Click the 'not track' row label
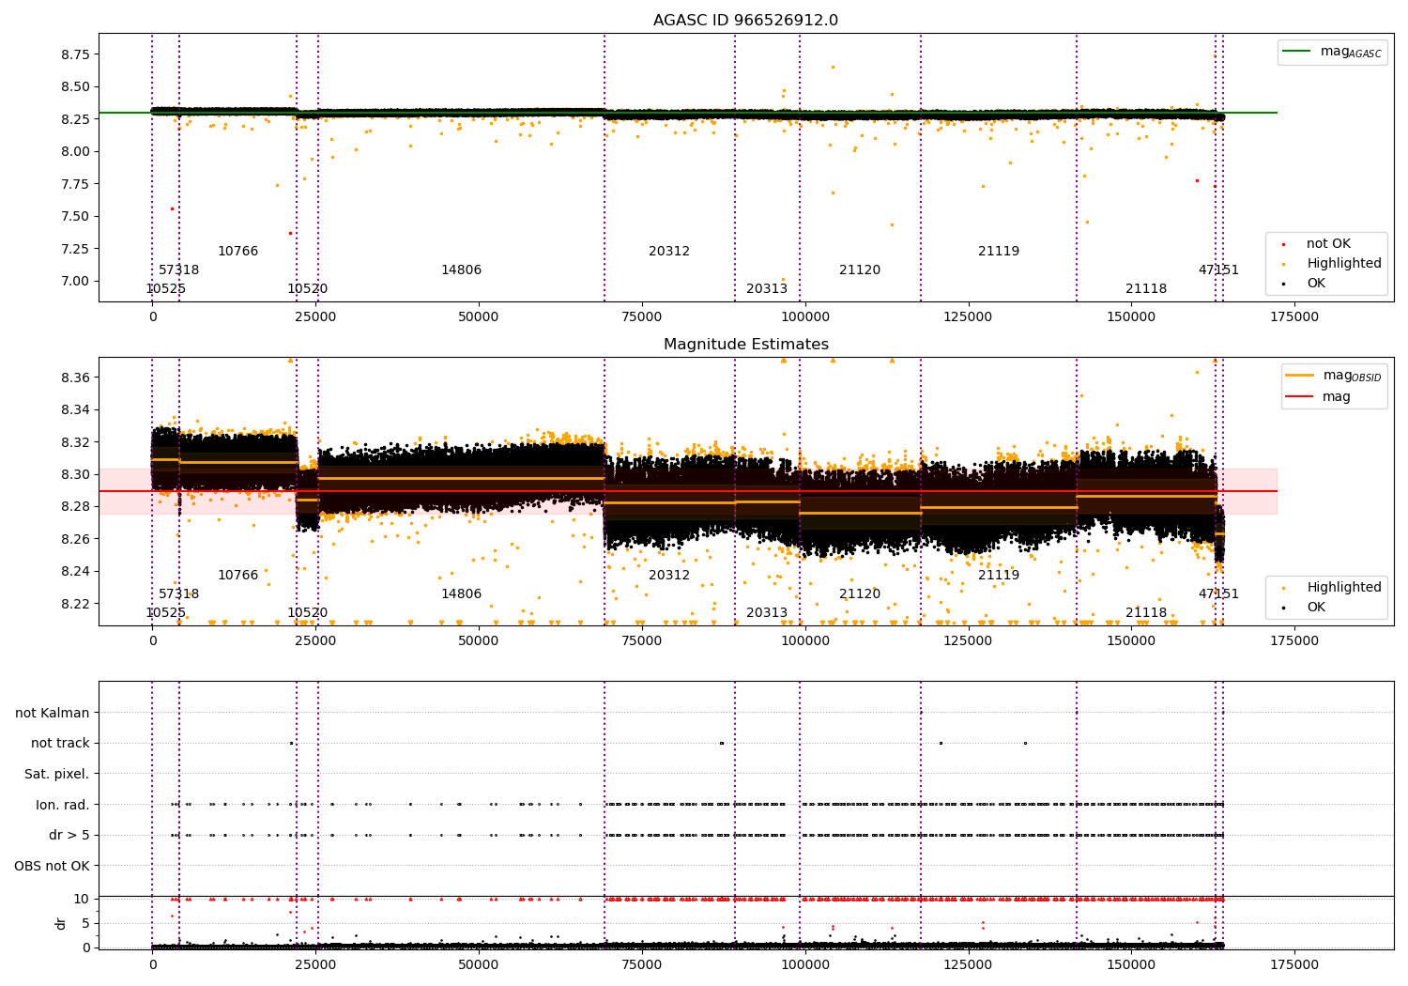The width and height of the screenshot is (1408, 986). coord(60,744)
